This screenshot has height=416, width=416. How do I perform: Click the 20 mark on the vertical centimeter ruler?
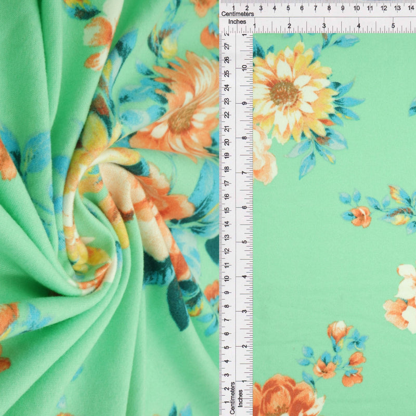coord(227,142)
